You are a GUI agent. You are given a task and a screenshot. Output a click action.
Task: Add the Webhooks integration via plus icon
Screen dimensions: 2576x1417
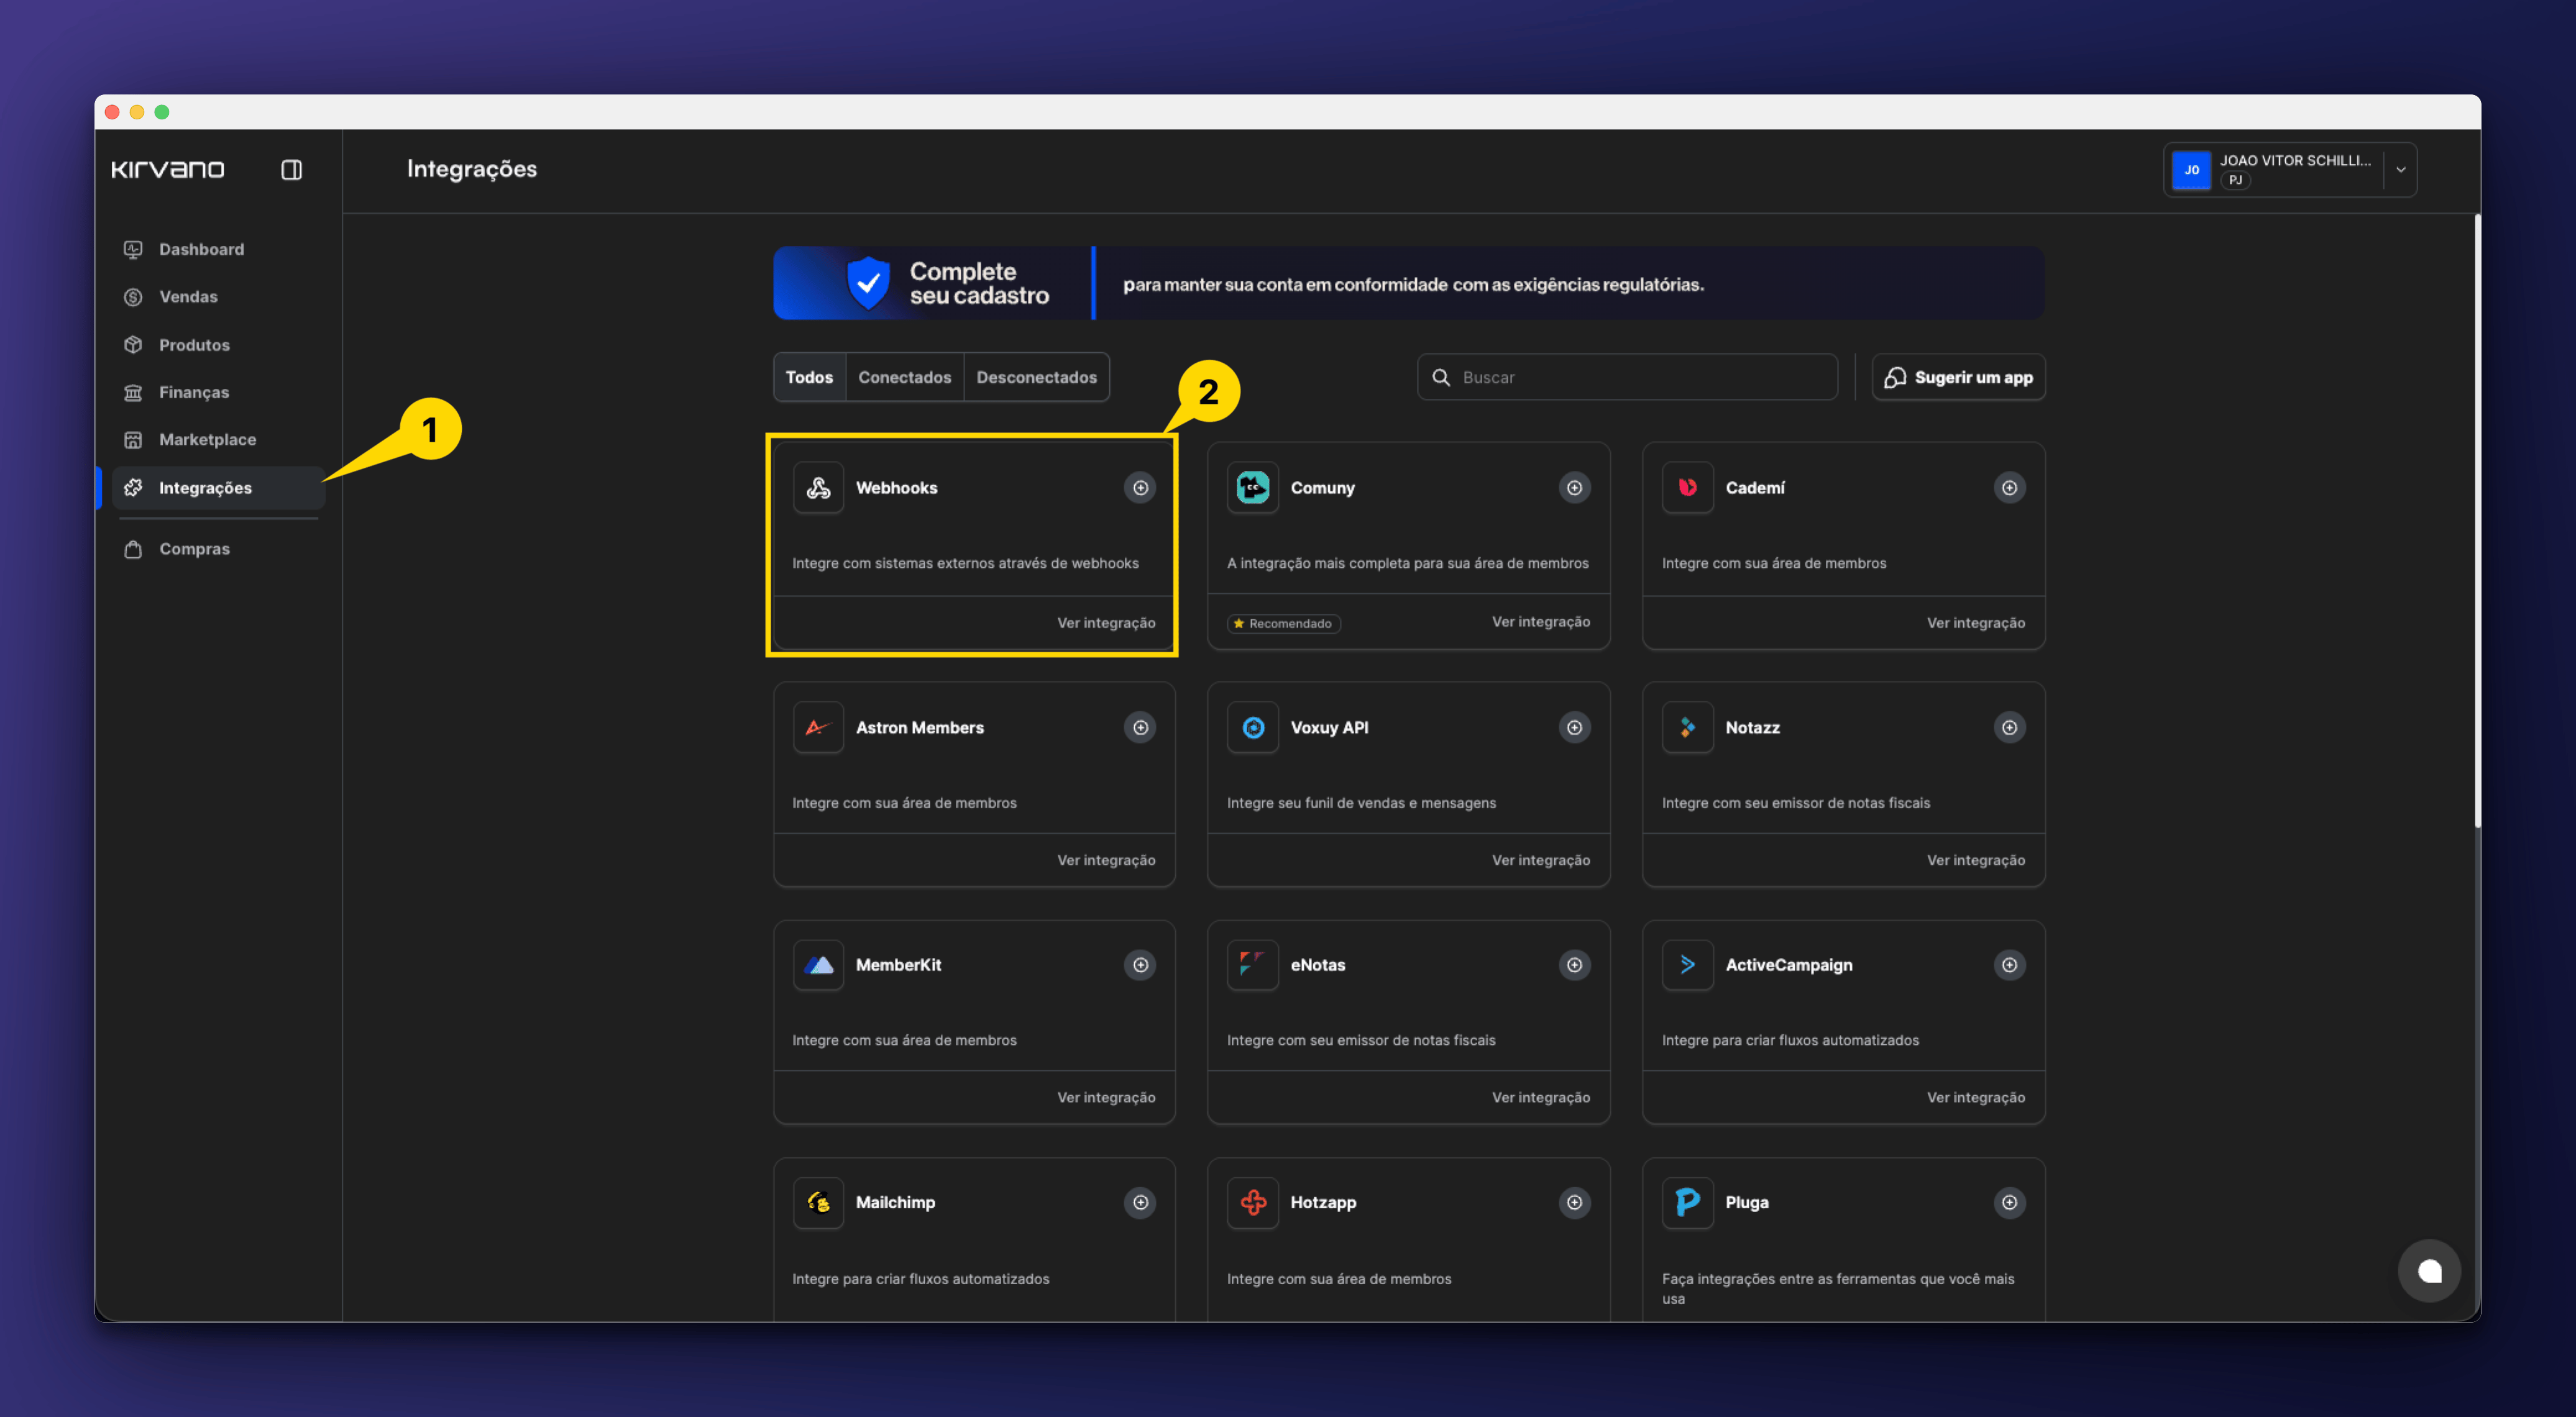1140,488
